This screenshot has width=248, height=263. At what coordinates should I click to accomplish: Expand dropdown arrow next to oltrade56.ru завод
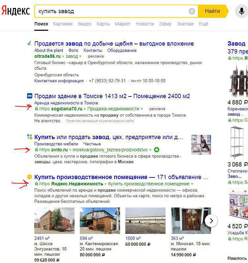80,56
